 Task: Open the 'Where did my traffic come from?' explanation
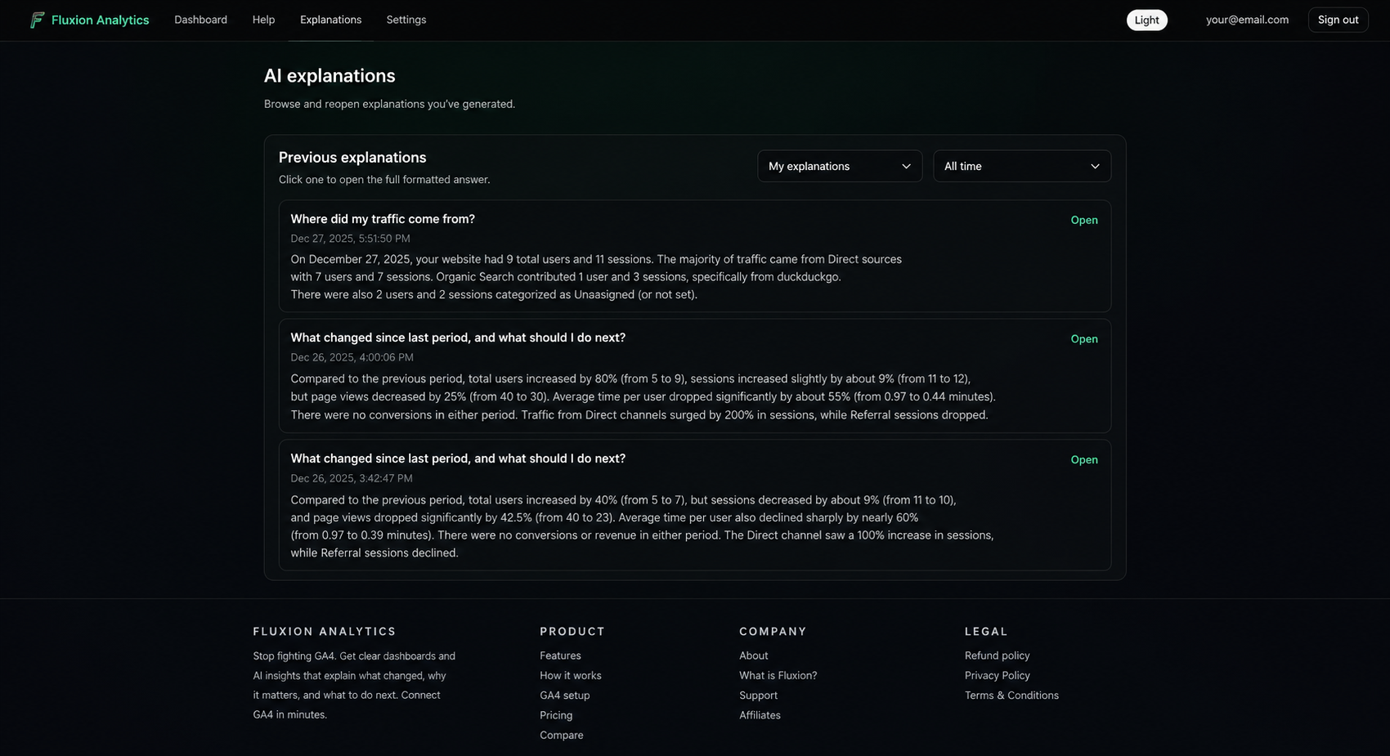1084,220
